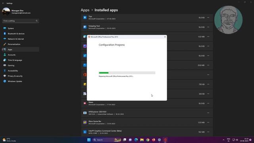Viewport: 254px width, 143px height.
Task: Click the yellow app icon beside 795 KB
Action: point(85,84)
